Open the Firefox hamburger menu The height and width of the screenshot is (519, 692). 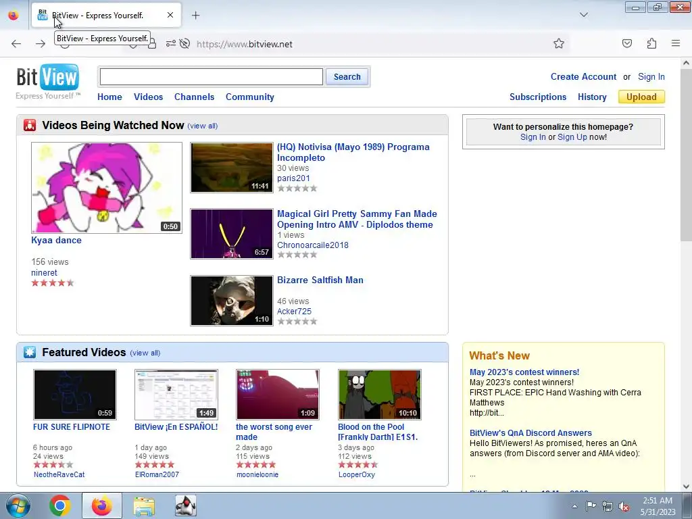[x=676, y=43]
